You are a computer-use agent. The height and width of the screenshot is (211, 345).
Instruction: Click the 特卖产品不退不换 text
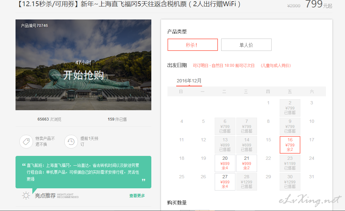(45, 141)
